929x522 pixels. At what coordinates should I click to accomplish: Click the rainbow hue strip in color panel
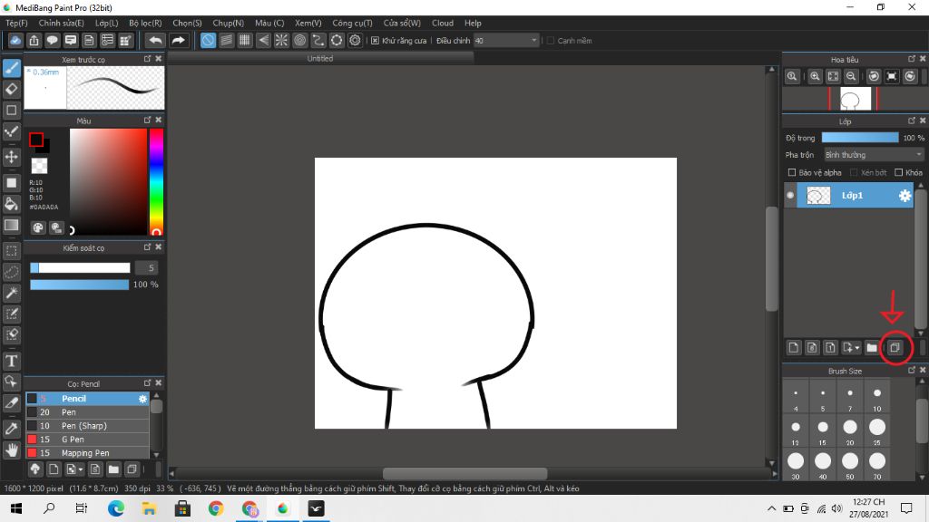156,181
